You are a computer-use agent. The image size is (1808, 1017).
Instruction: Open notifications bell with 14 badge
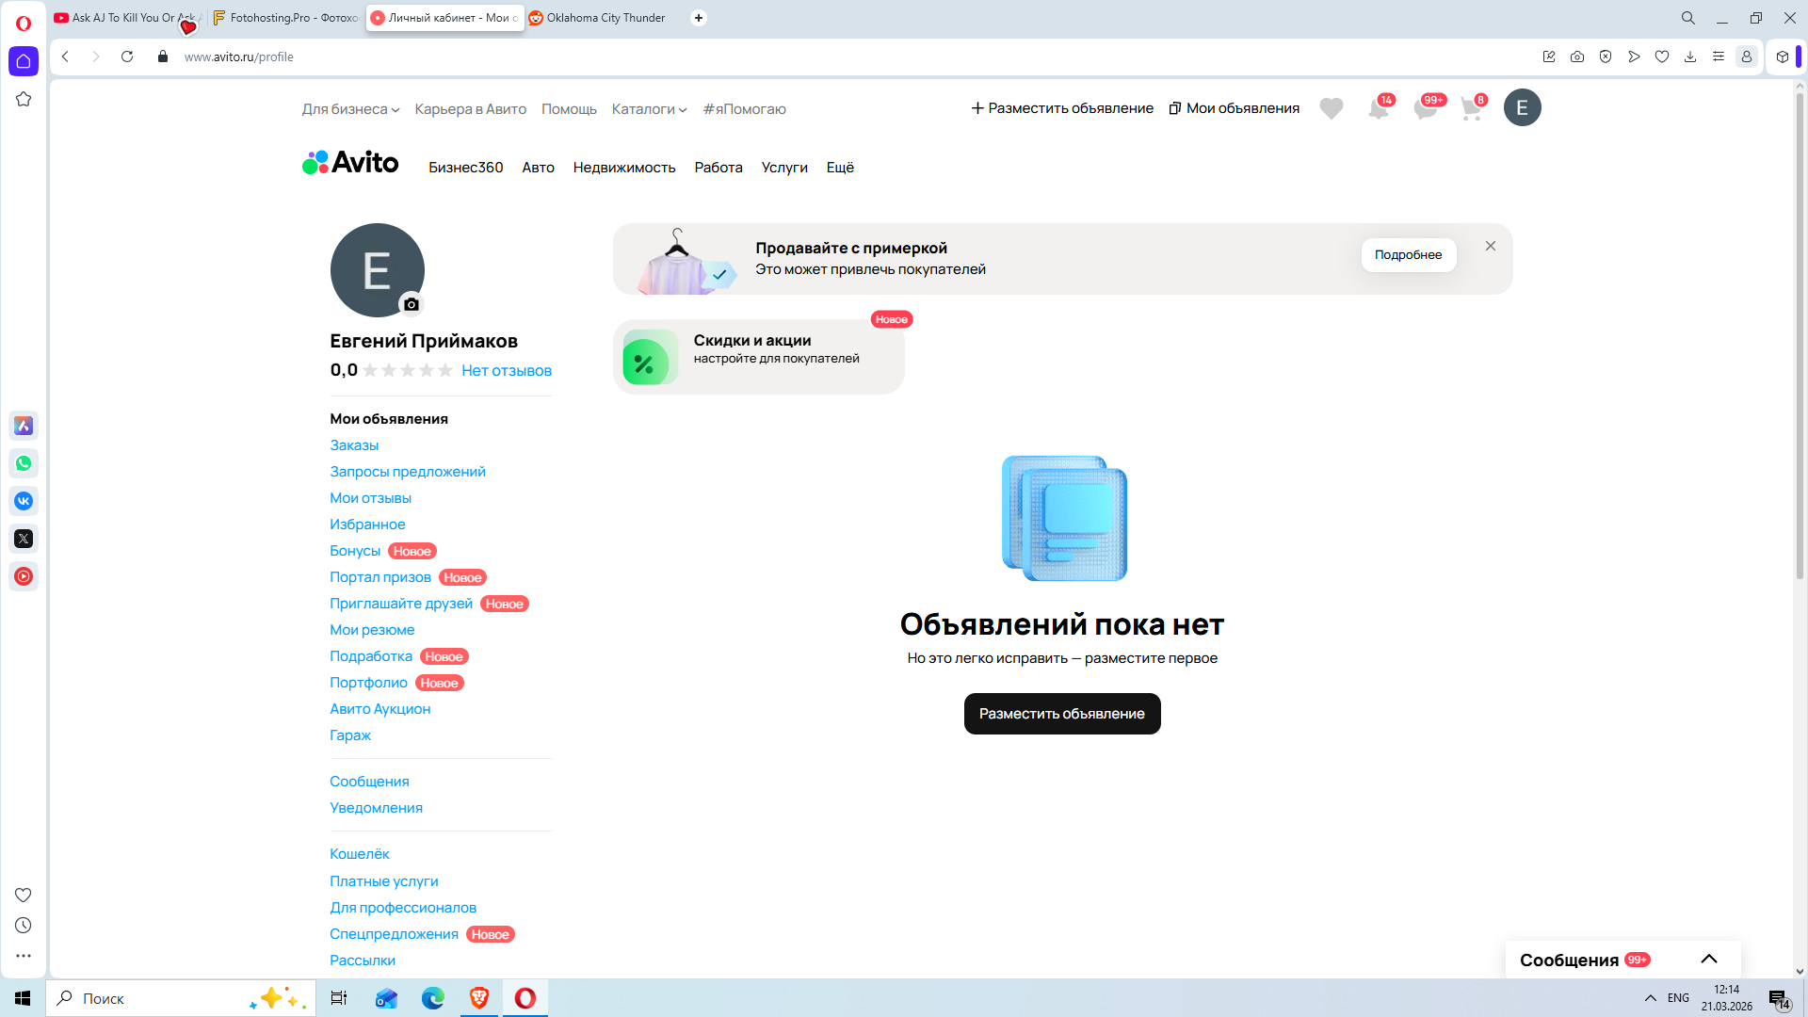pos(1378,109)
